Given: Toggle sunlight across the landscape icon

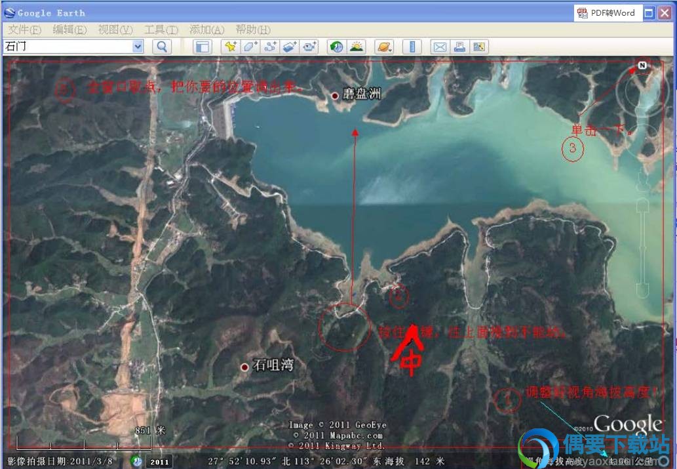Looking at the screenshot, I should pyautogui.click(x=357, y=47).
